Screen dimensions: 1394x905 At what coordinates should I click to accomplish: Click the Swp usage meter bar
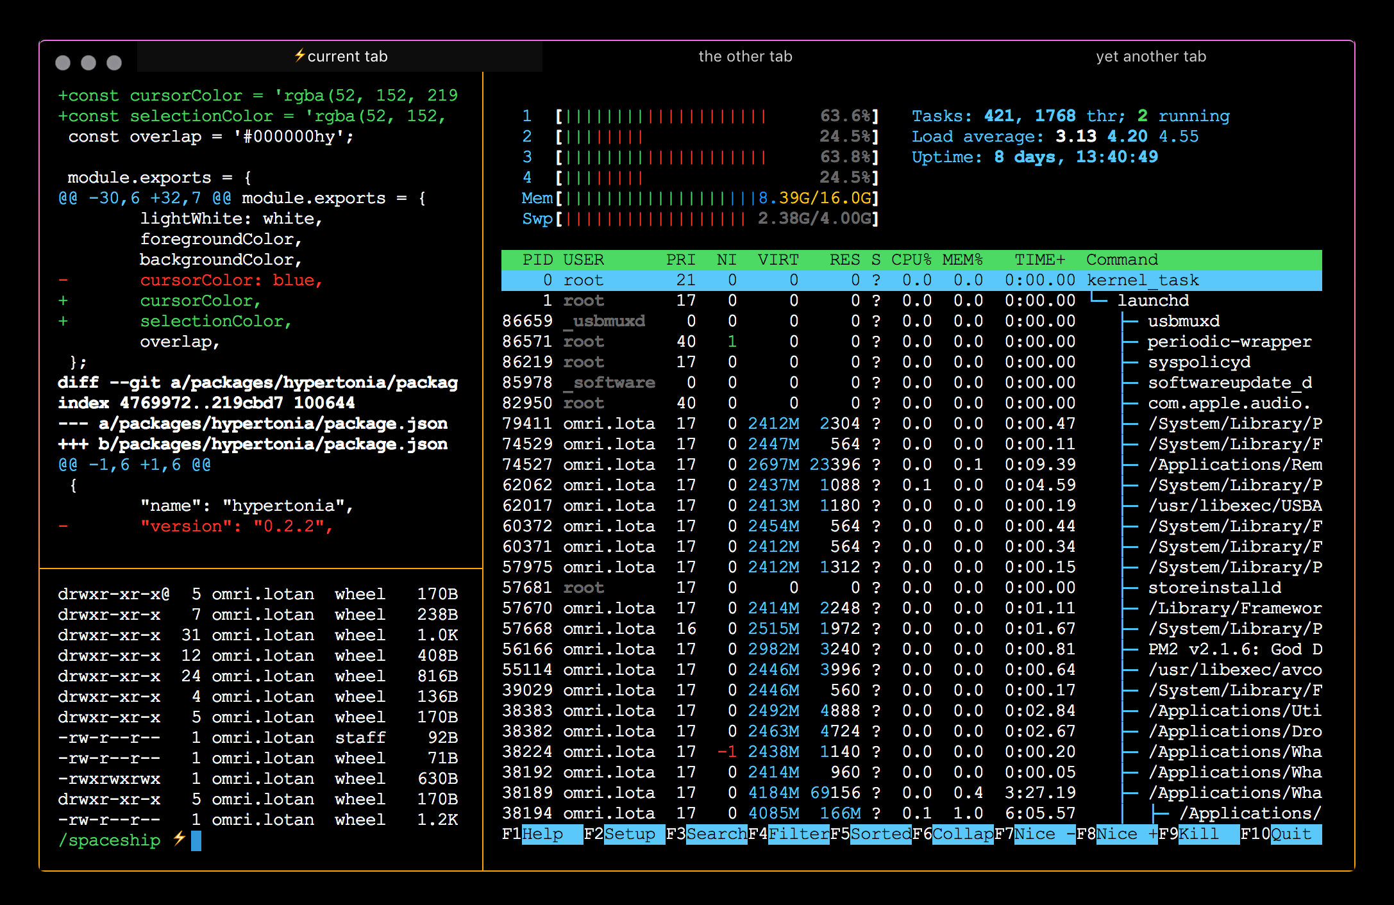(717, 219)
